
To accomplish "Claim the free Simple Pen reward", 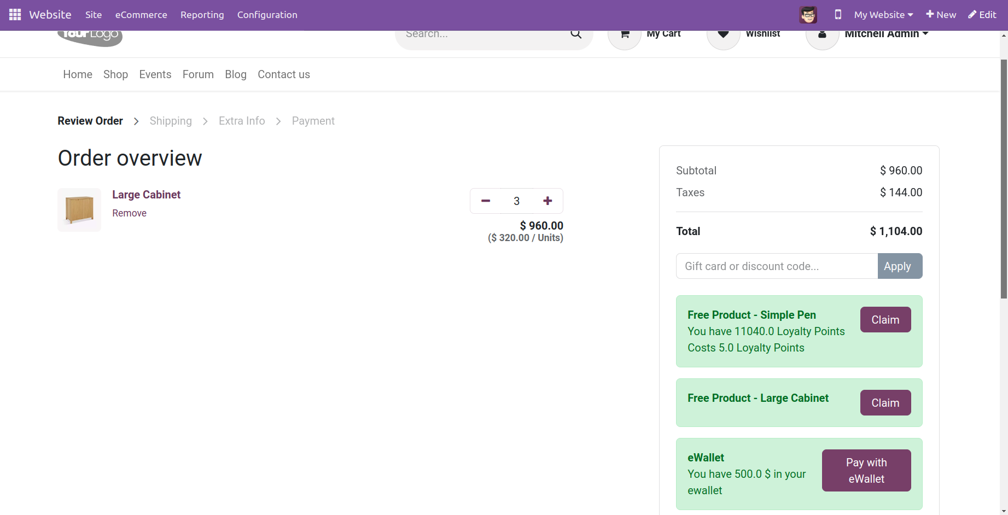I will click(x=885, y=320).
